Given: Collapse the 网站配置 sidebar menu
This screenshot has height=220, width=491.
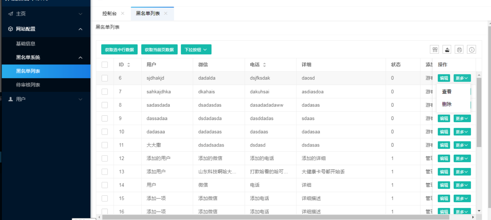Looking at the screenshot, I should pos(81,29).
